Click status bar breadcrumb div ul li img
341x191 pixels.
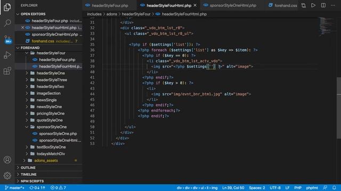[197, 188]
